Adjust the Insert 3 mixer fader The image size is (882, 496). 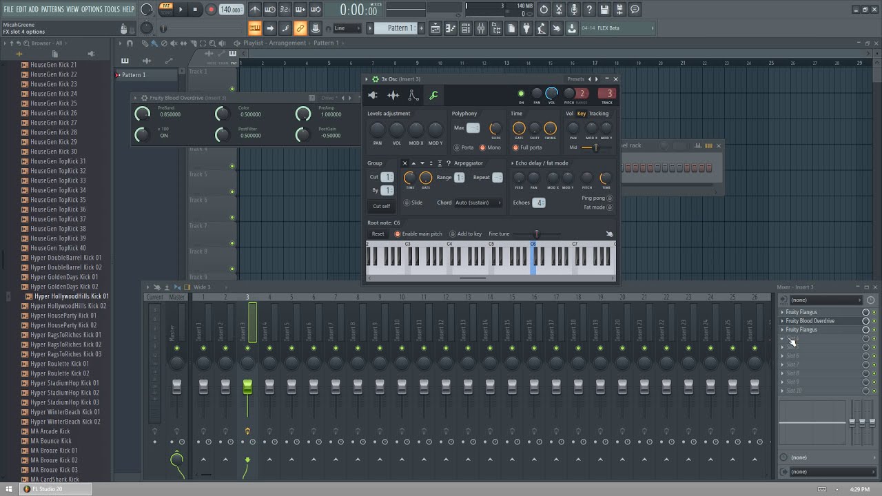[247, 387]
